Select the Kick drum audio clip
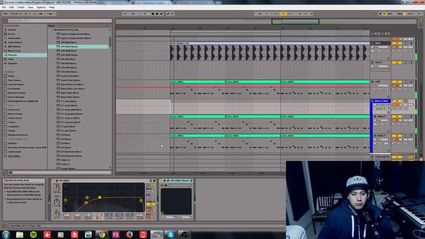 [270, 52]
